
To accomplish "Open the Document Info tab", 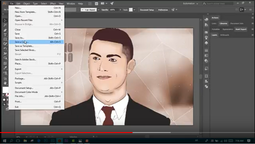I will tap(237, 24).
